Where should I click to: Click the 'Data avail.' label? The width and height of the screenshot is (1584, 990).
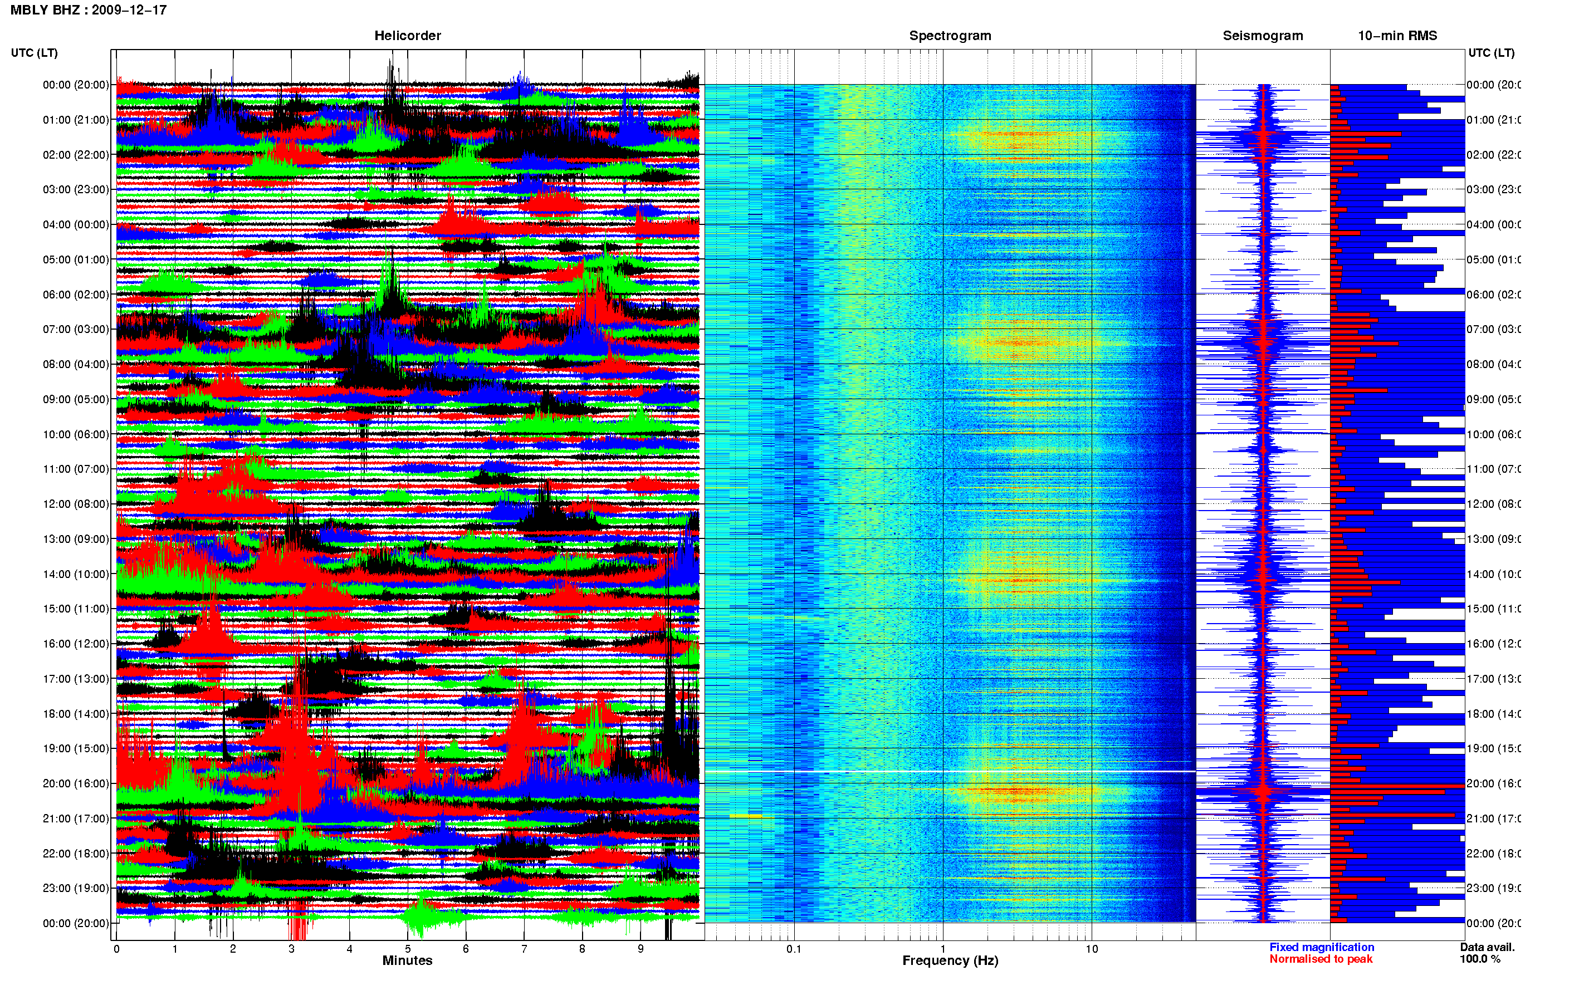pos(1487,948)
